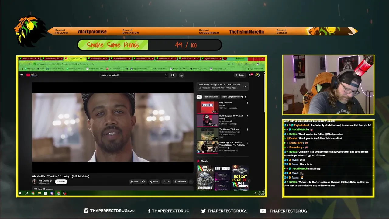The width and height of the screenshot is (389, 219).
Task: Open the Create button
Action: [240, 75]
